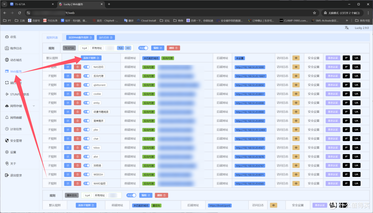Toggle the WEBSSH sub-rule switch

(x=87, y=174)
